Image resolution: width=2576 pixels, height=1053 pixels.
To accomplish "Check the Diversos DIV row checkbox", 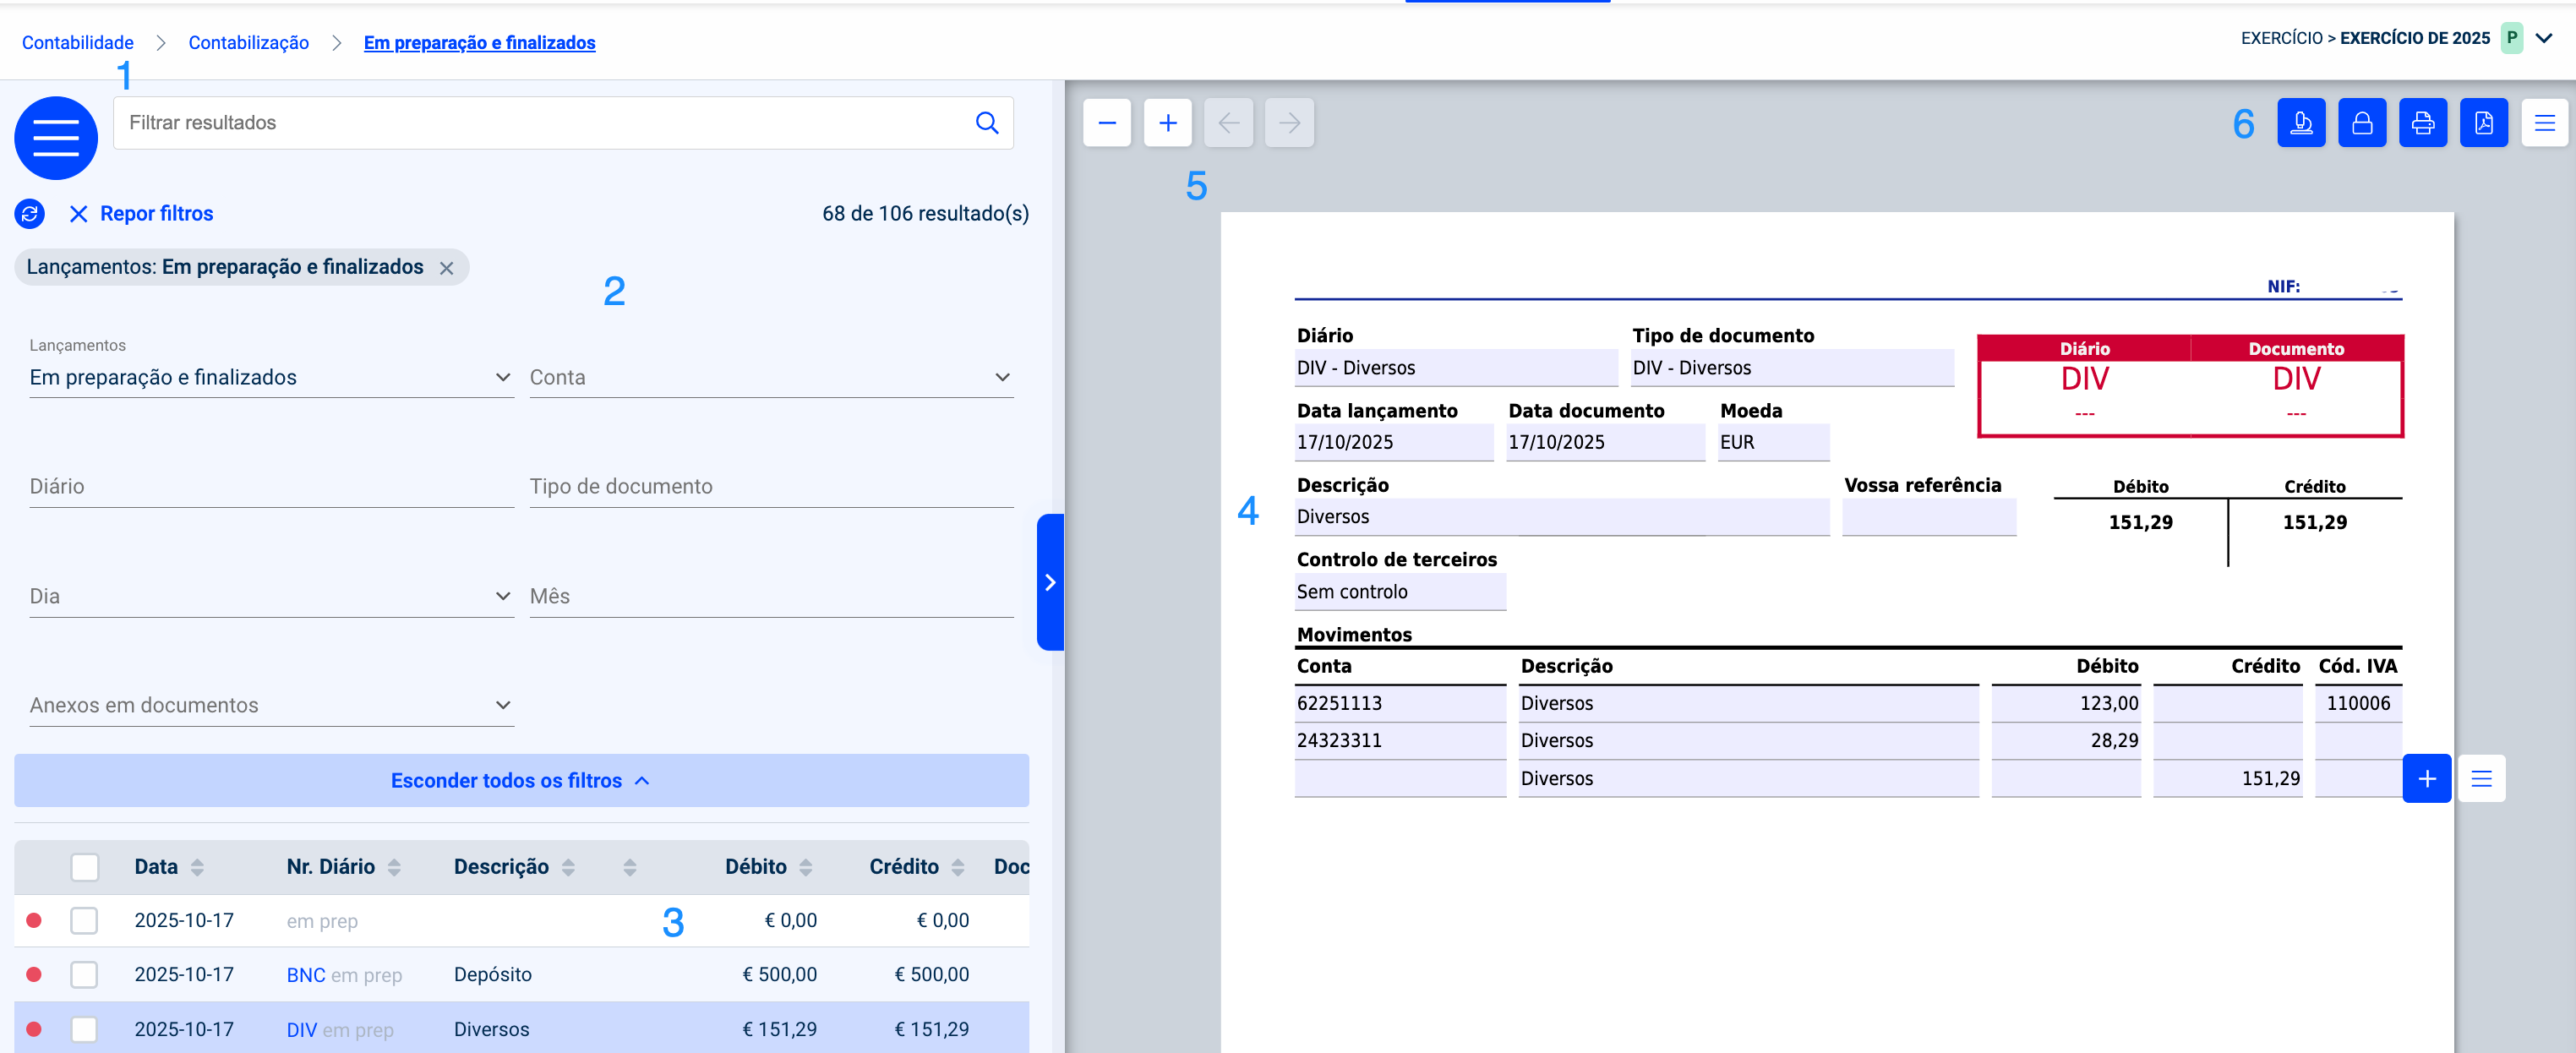I will coord(85,1029).
